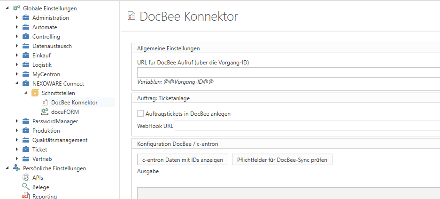Expand the Administration node arrow
Viewport: 440px width, 199px height.
pyautogui.click(x=17, y=18)
